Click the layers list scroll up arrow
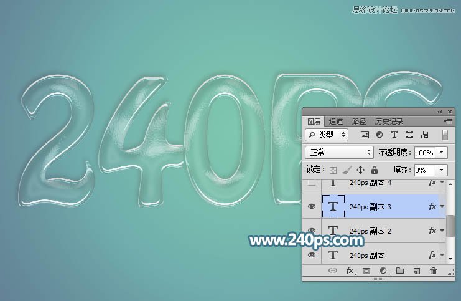The height and width of the screenshot is (301, 461). 450,184
